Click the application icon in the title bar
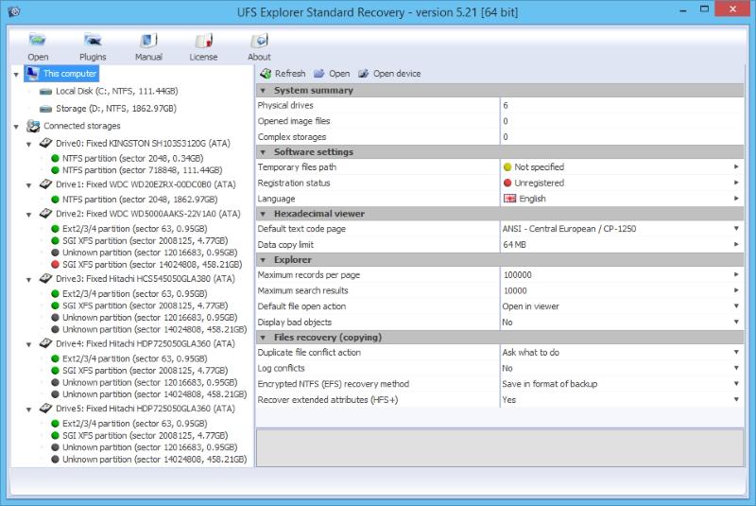The width and height of the screenshot is (756, 506). (14, 11)
